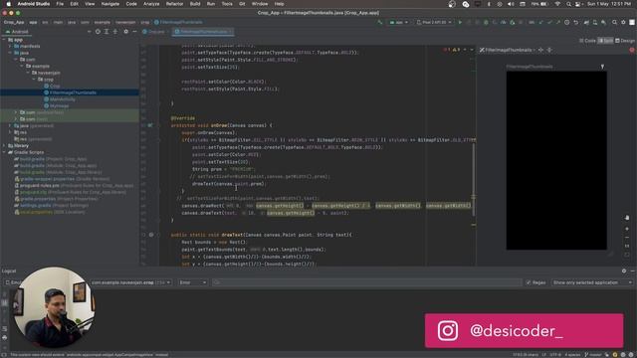Image resolution: width=637 pixels, height=358 pixels.
Task: Open the Logcat Error level dropdown
Action: pyautogui.click(x=192, y=282)
